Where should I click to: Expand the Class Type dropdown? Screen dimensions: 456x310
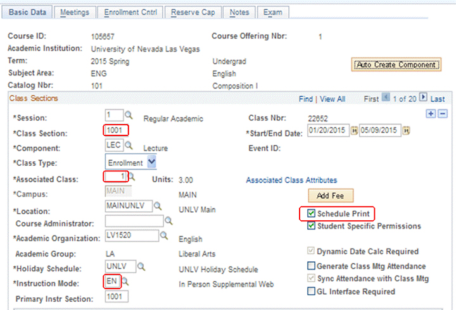coord(151,162)
